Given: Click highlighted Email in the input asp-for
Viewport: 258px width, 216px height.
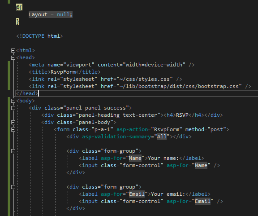Looking at the screenshot, I should 202,201.
